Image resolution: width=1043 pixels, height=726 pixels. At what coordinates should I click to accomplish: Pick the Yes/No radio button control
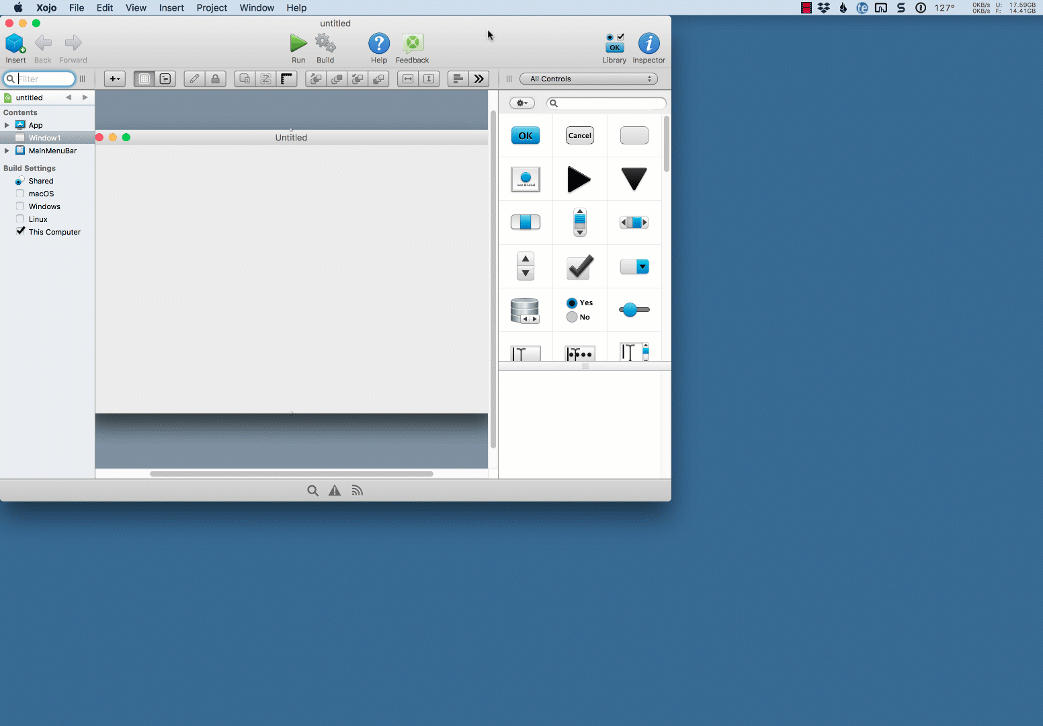pyautogui.click(x=579, y=310)
